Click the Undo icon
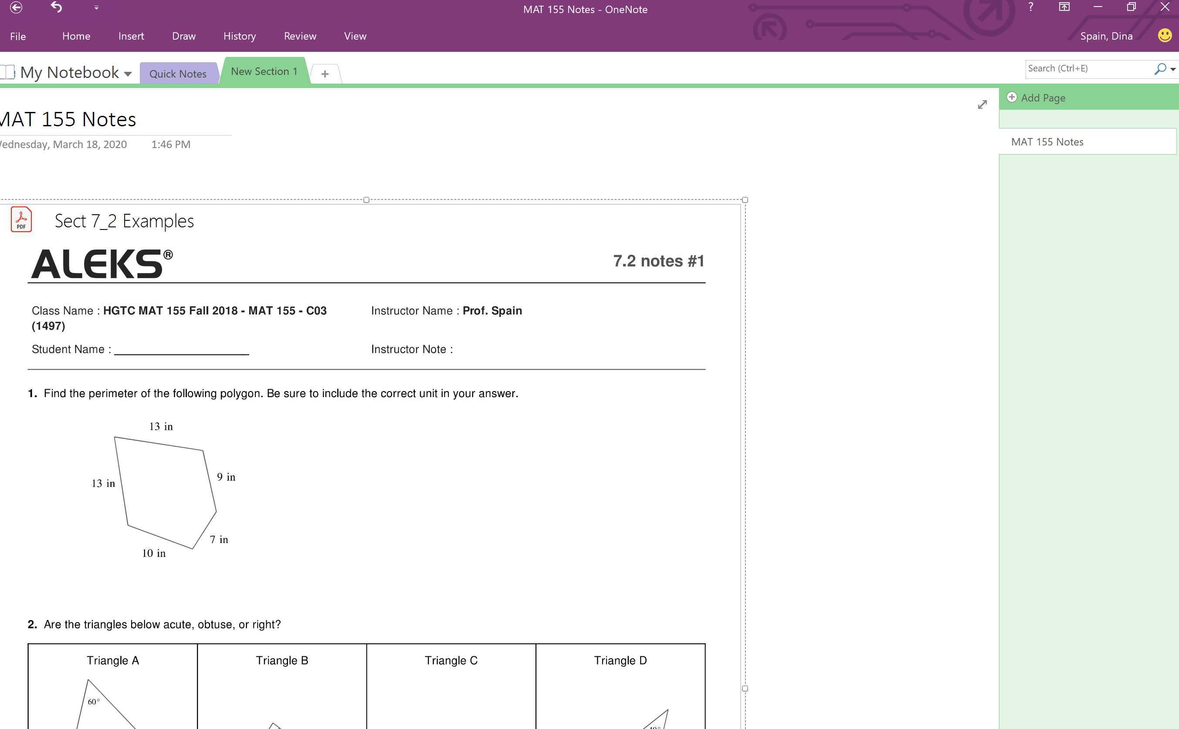The image size is (1179, 729). click(57, 7)
